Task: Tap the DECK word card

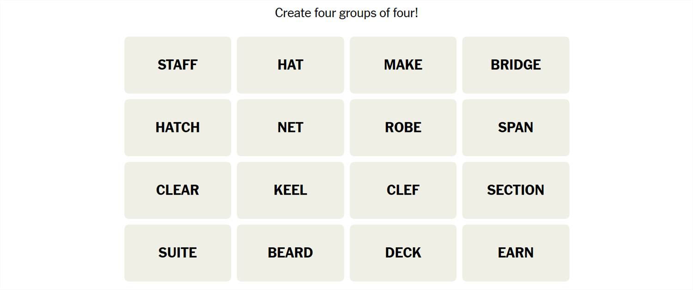Action: click(403, 253)
